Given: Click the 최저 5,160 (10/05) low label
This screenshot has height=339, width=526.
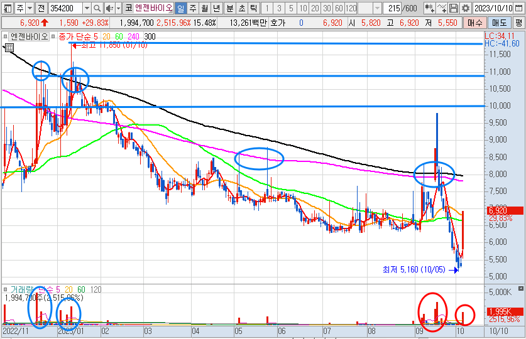Looking at the screenshot, I should click(x=414, y=270).
